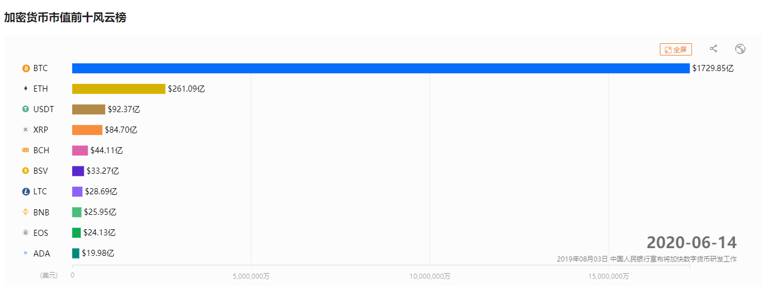
Task: Click the yellow ETH bar
Action: coord(119,89)
